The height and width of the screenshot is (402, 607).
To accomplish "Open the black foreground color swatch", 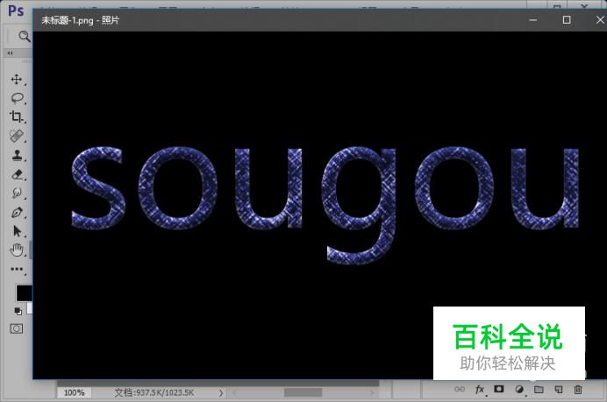I will point(24,293).
